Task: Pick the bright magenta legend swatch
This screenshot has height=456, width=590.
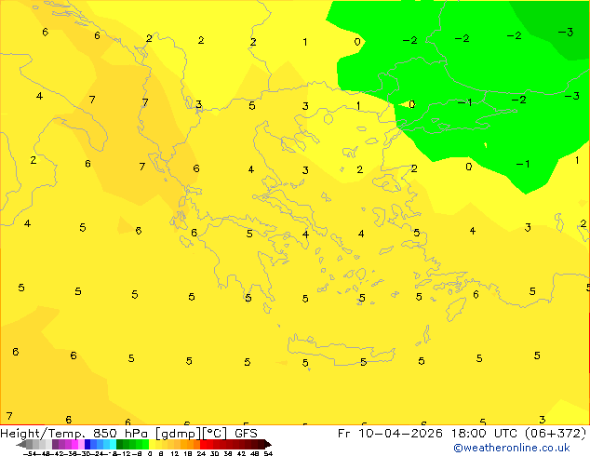Action: pyautogui.click(x=74, y=444)
